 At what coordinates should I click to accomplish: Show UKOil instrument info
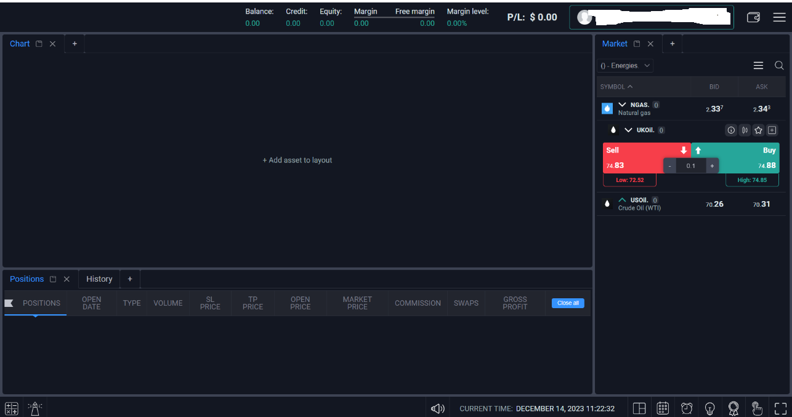731,130
